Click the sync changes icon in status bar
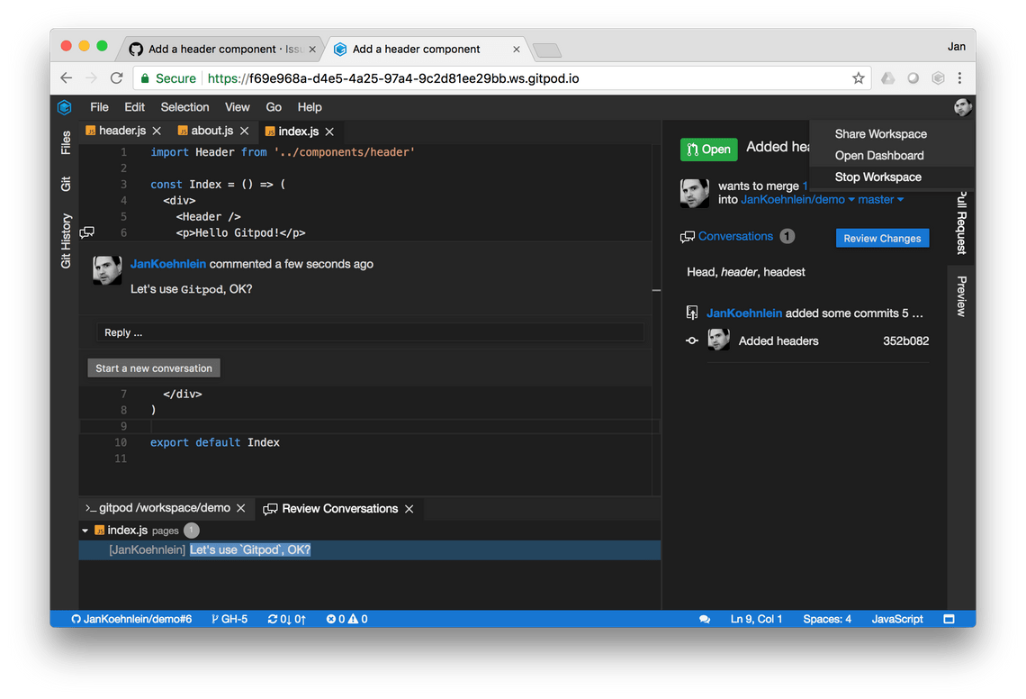 [x=286, y=619]
